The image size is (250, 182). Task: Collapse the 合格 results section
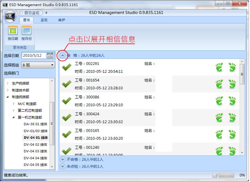pyautogui.click(x=62, y=55)
